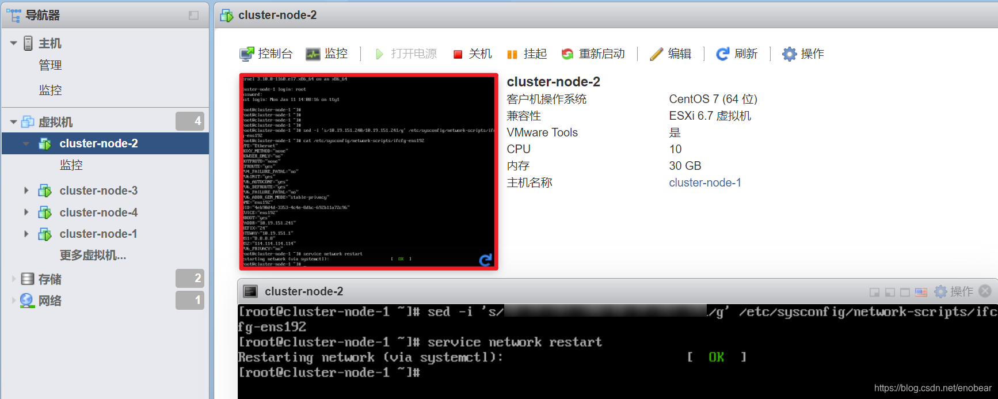
Task: Refresh the console thumbnail preview icon
Action: (486, 260)
